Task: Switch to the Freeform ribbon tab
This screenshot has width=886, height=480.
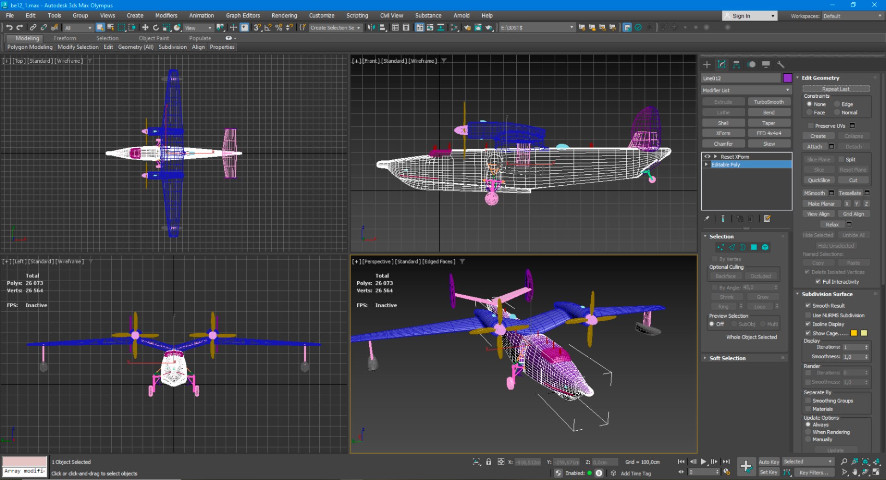Action: click(65, 38)
